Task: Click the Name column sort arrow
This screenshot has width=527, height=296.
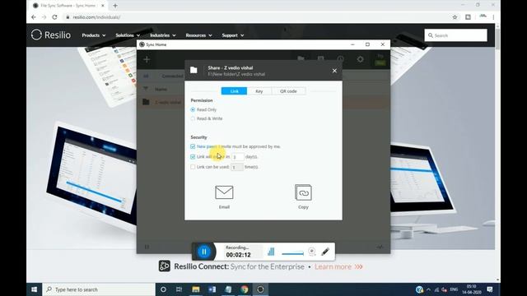Action: tap(146, 89)
